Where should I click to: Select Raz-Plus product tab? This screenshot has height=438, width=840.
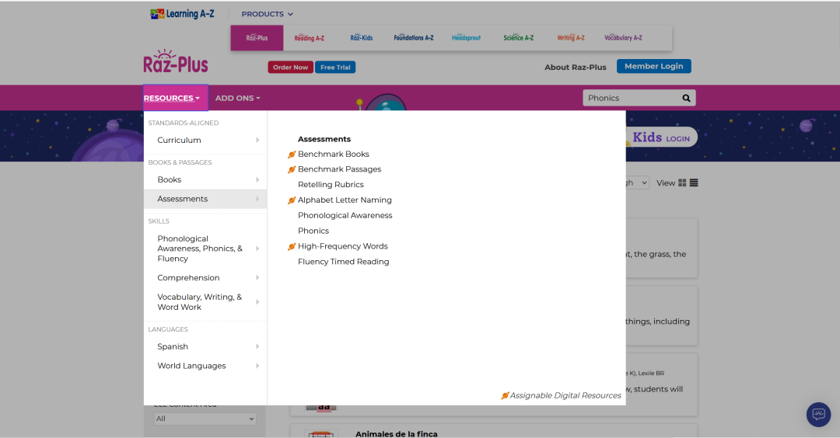pos(257,38)
